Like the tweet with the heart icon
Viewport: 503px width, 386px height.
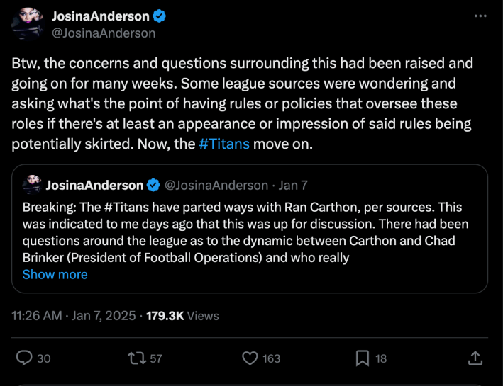(250, 358)
